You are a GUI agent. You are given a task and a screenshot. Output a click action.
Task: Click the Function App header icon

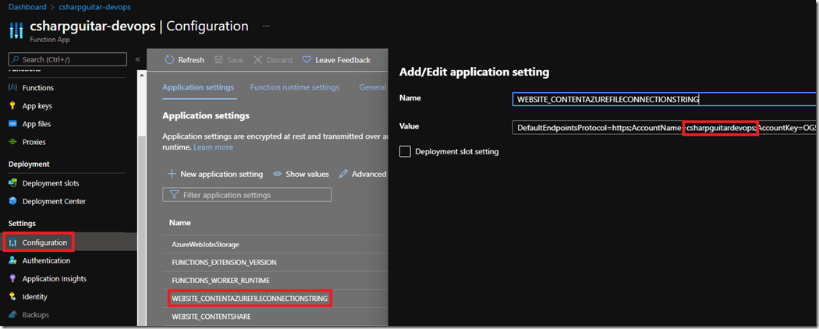pos(16,30)
